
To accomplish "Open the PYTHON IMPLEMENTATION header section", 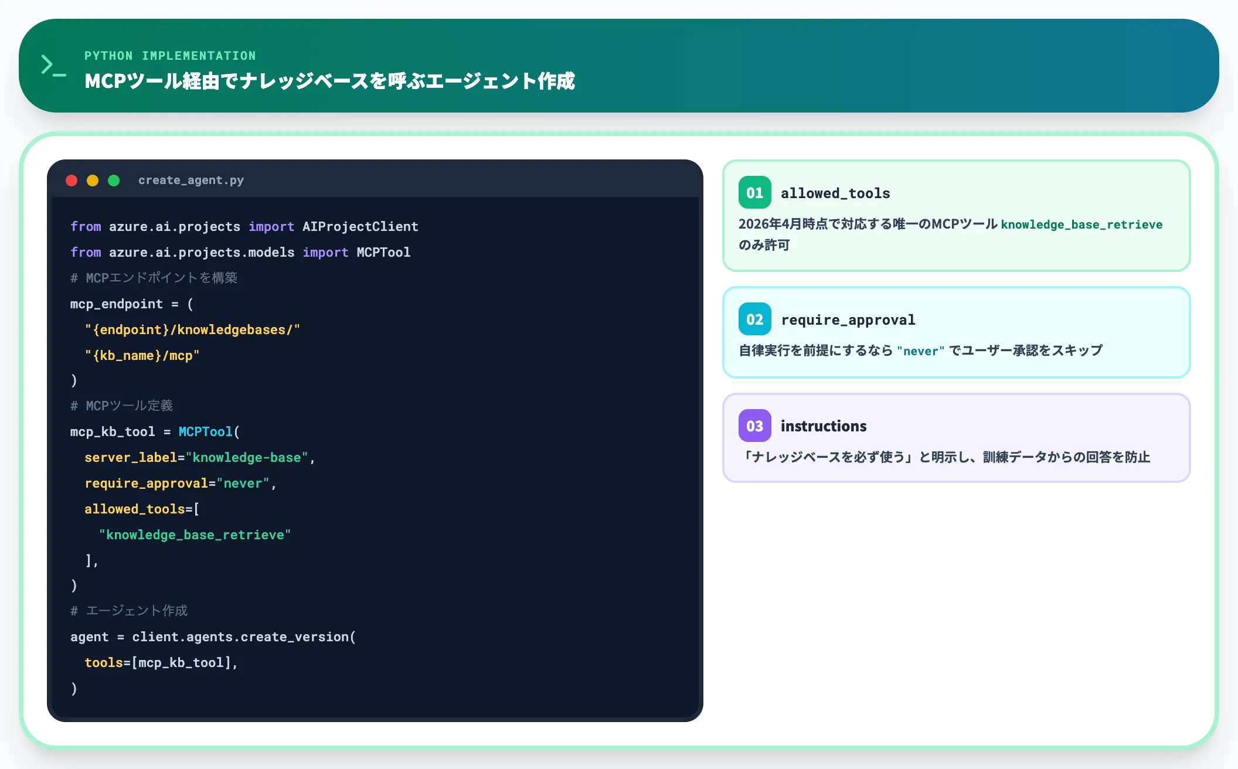I will [x=170, y=56].
